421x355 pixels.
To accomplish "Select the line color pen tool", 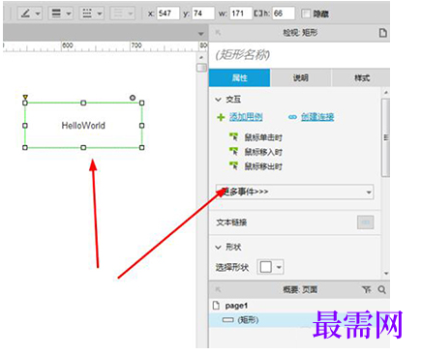I will tap(25, 14).
